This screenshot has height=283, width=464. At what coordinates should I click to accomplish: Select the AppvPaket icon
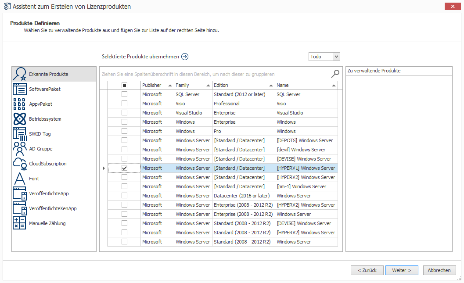tap(19, 104)
